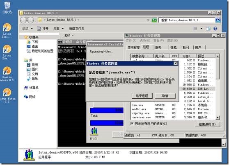Click the command prompt scroll-down arrow
Screen dimensions: 229x165
[x=223, y=145]
